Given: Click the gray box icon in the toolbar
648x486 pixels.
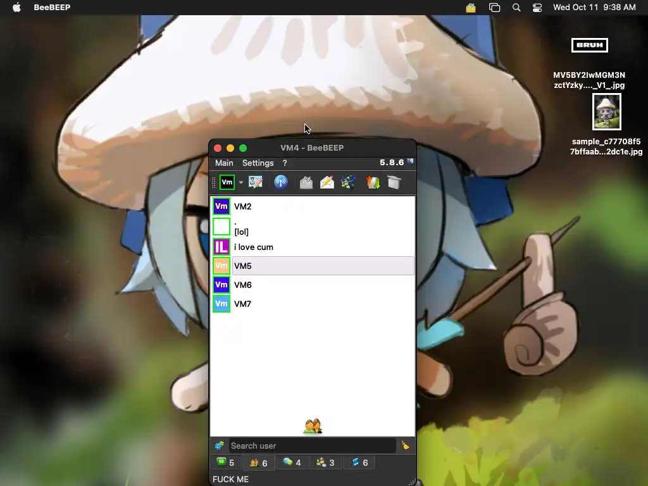Looking at the screenshot, I should click(x=394, y=182).
